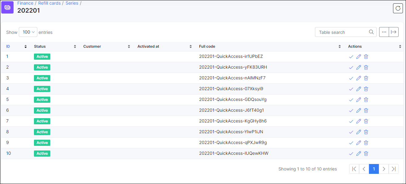
Task: Navigate to the Series breadcrumb link
Action: point(72,3)
